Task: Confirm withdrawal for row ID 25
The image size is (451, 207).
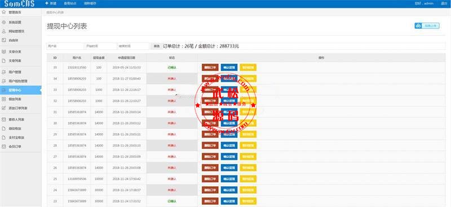Action: tap(229, 179)
